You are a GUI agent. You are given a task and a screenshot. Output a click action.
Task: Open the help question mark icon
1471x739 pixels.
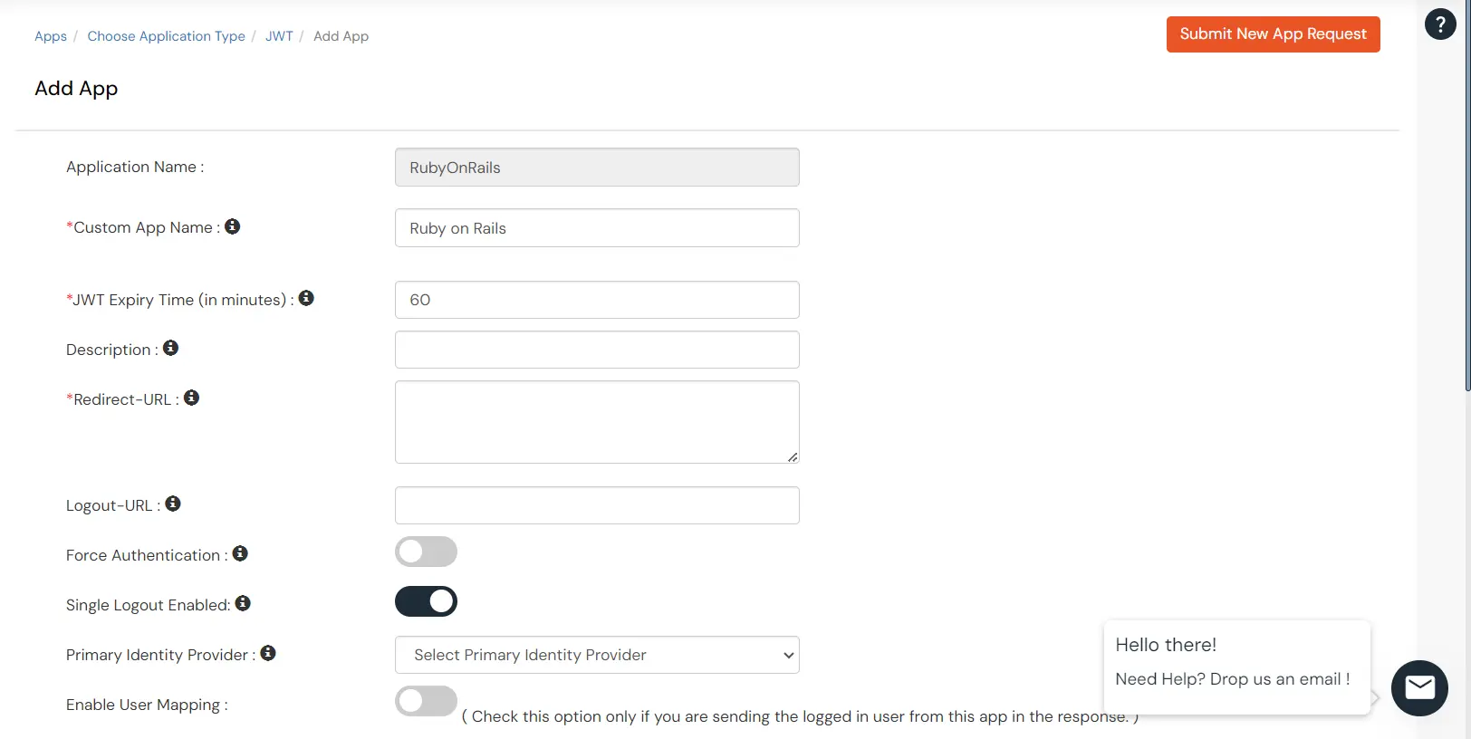(x=1440, y=24)
